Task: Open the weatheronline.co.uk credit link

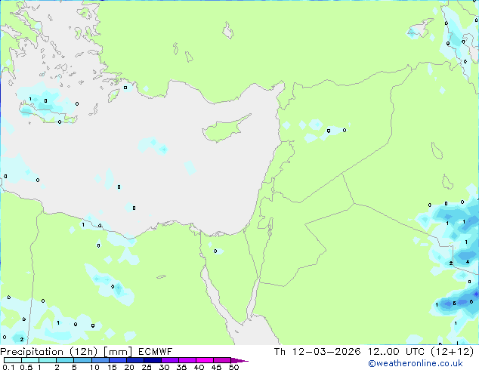Action: tap(416, 363)
